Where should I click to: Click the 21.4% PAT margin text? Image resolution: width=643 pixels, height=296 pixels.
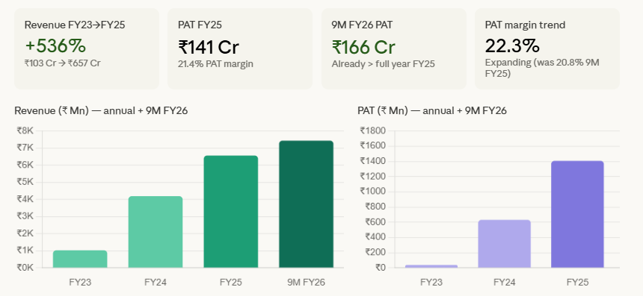(x=215, y=64)
